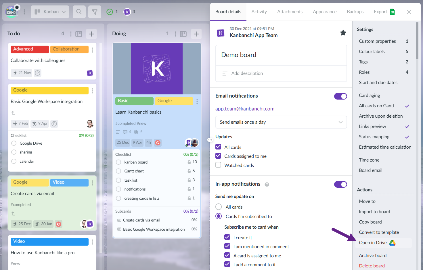This screenshot has width=423, height=270.
Task: Open To do list template card icon
Action: [x=79, y=34]
